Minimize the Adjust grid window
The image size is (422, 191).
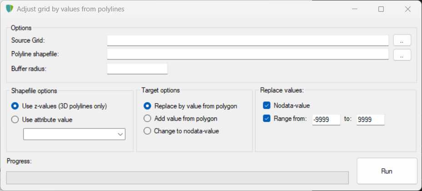[x=355, y=9]
